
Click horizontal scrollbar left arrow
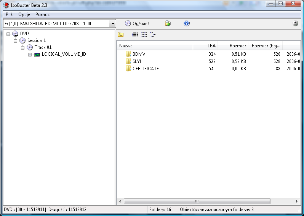120,201
